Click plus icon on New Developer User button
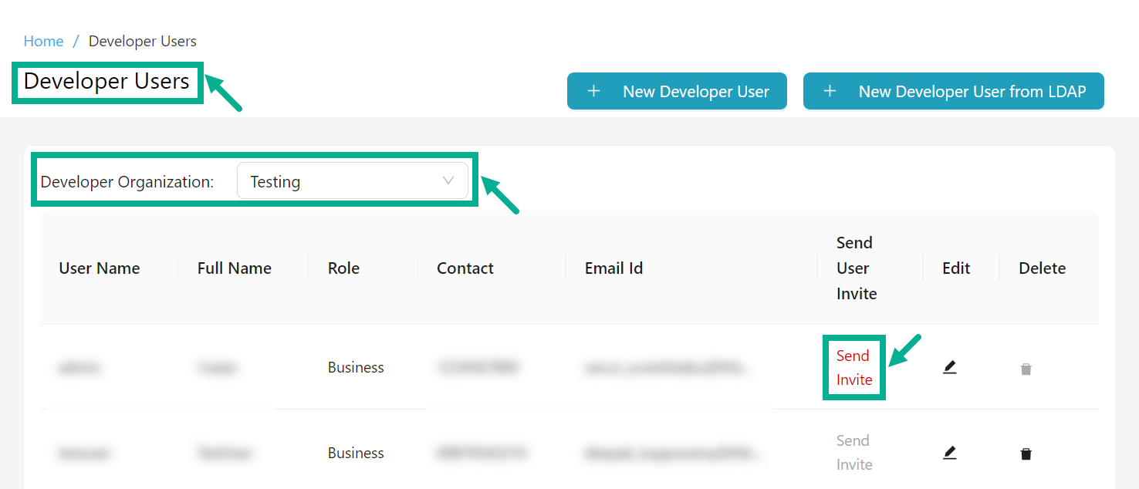This screenshot has height=489, width=1139. 593,90
